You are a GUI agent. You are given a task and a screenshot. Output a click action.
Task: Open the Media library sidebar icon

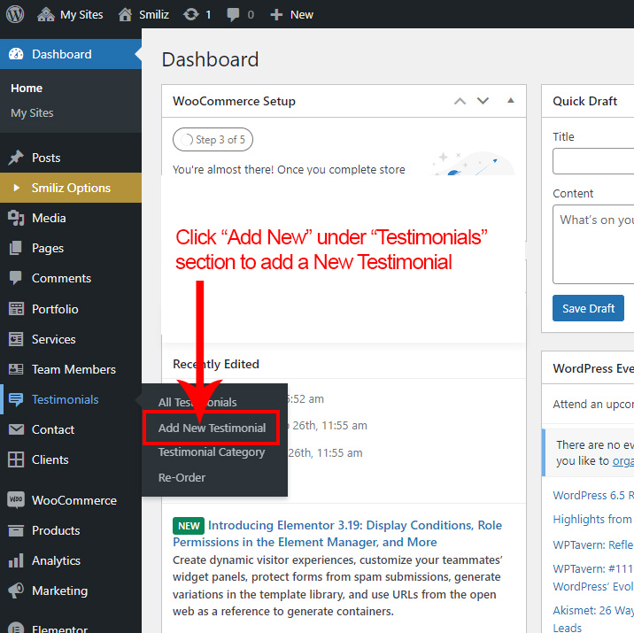[16, 218]
